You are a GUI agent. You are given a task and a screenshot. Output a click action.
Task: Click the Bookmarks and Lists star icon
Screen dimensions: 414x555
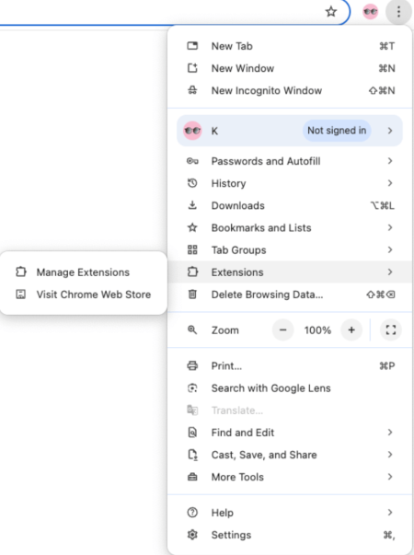pos(192,227)
